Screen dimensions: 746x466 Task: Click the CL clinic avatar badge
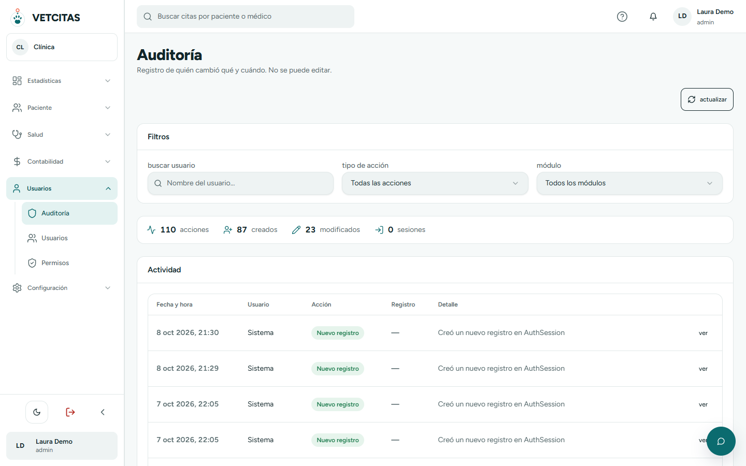coord(20,47)
